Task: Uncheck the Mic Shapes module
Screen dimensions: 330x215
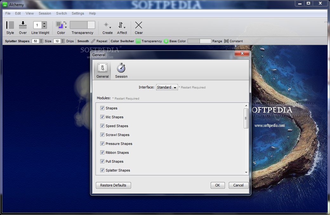Action: 102,117
